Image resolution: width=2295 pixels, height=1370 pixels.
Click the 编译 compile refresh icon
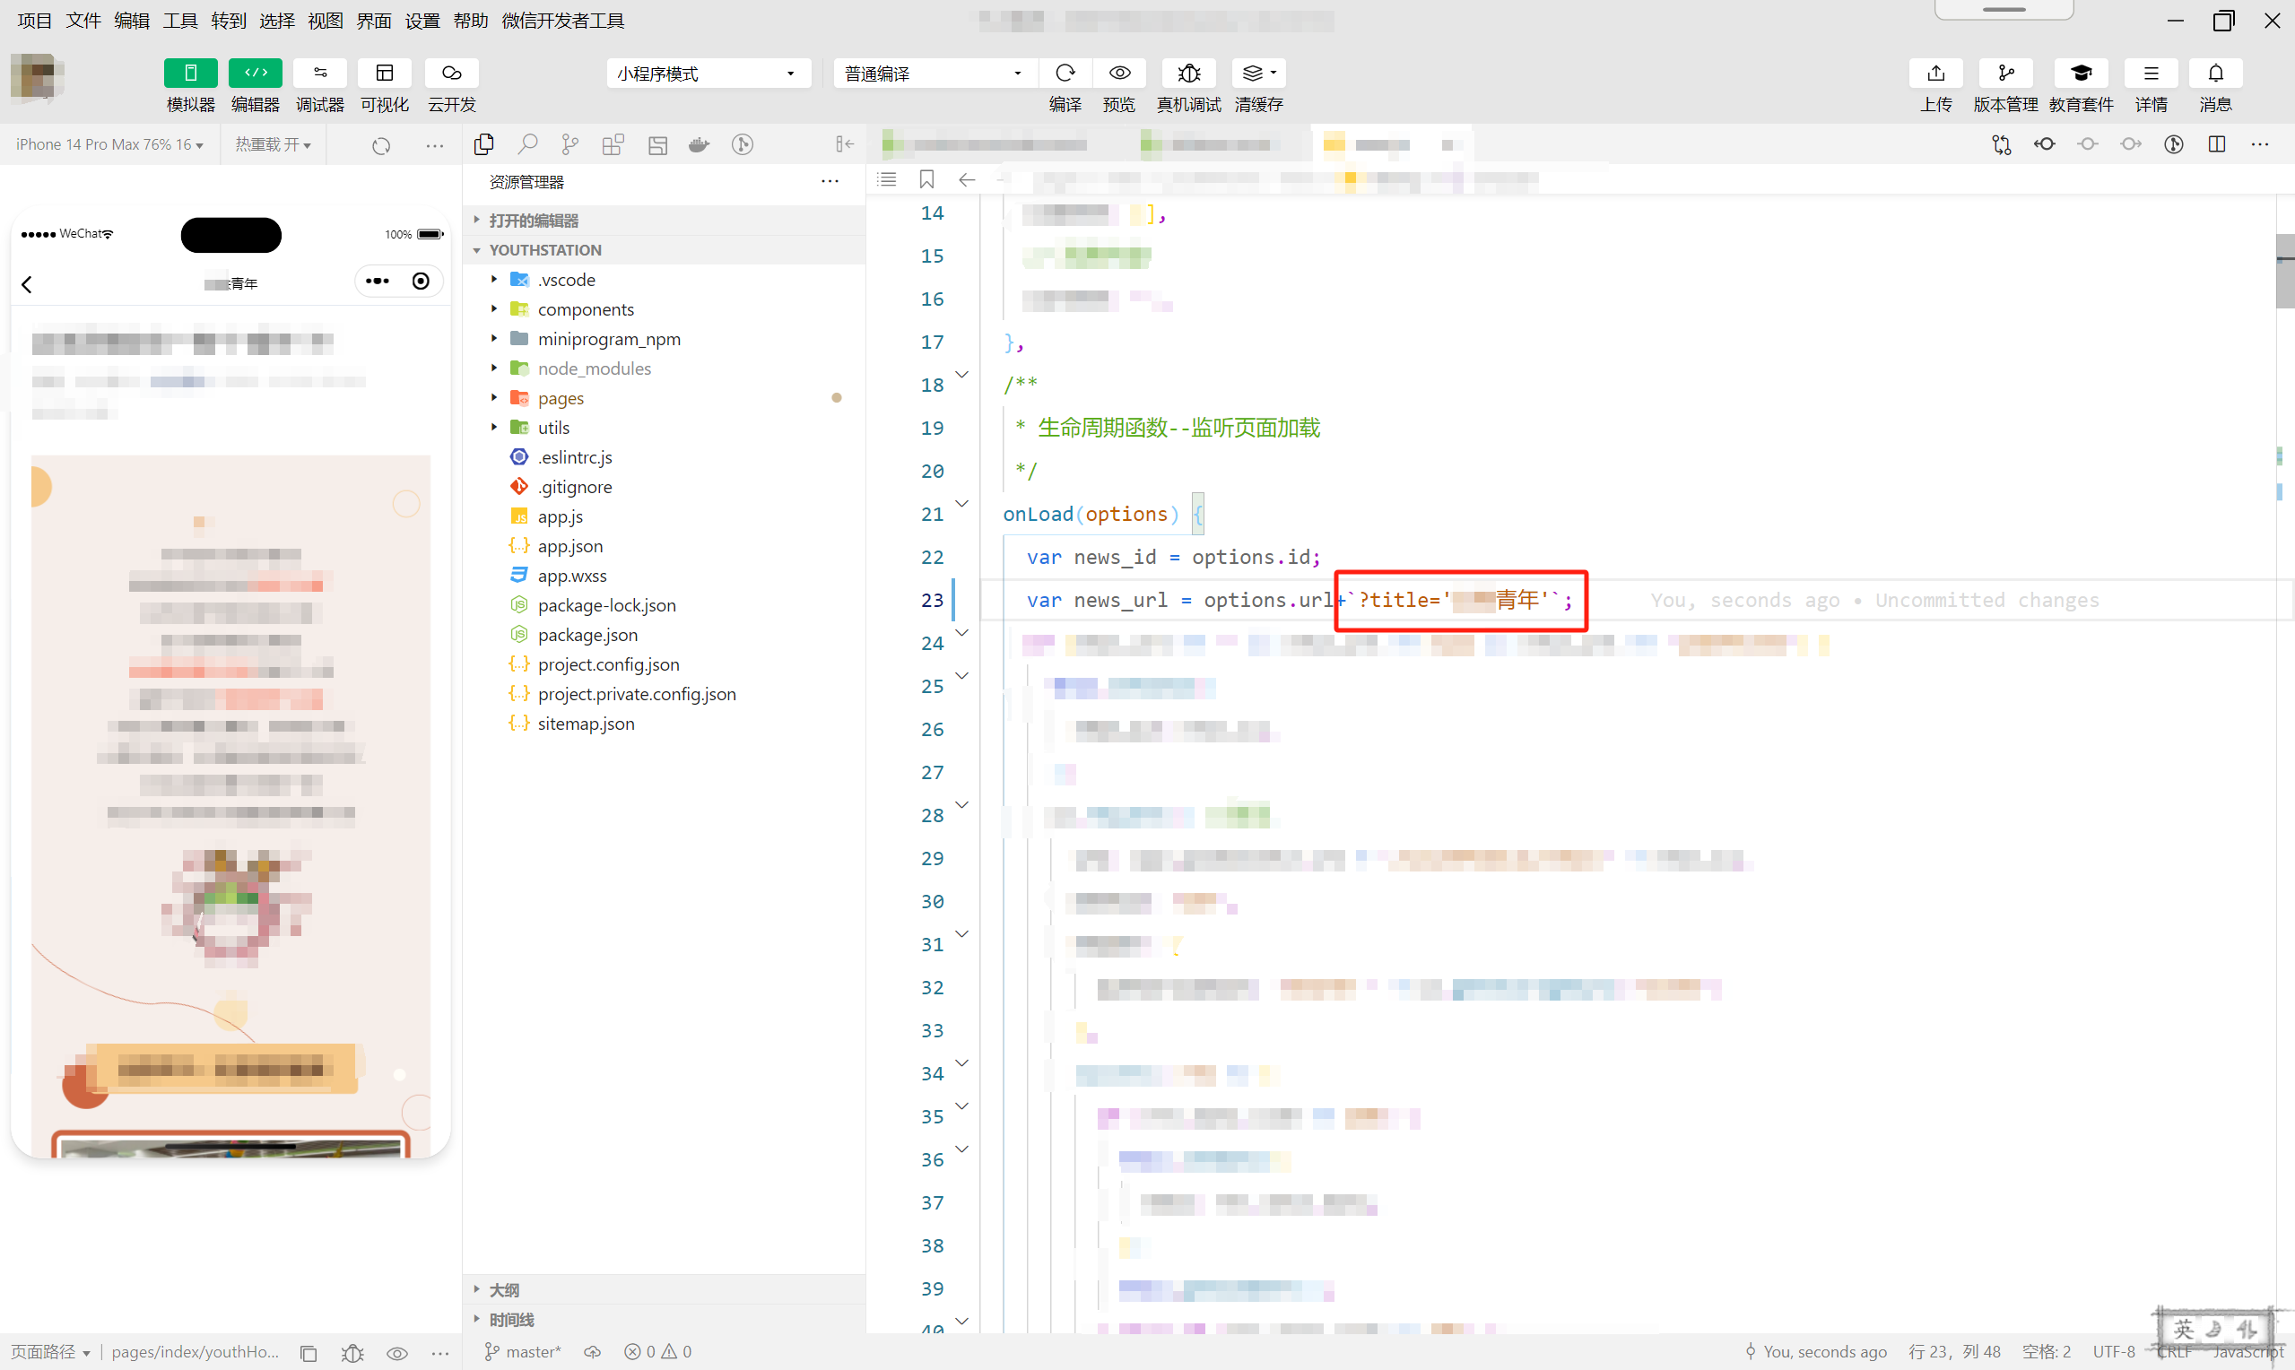(1065, 73)
